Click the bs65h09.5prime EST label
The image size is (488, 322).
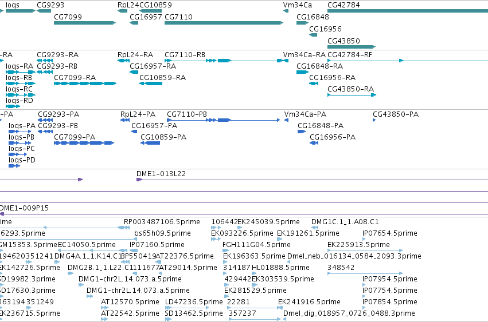(x=162, y=233)
